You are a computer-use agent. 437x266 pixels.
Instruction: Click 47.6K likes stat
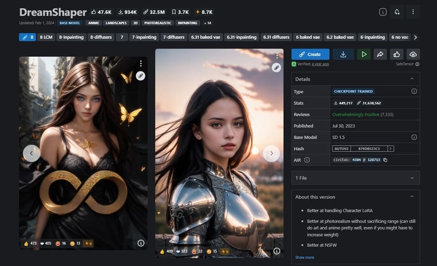tap(101, 12)
